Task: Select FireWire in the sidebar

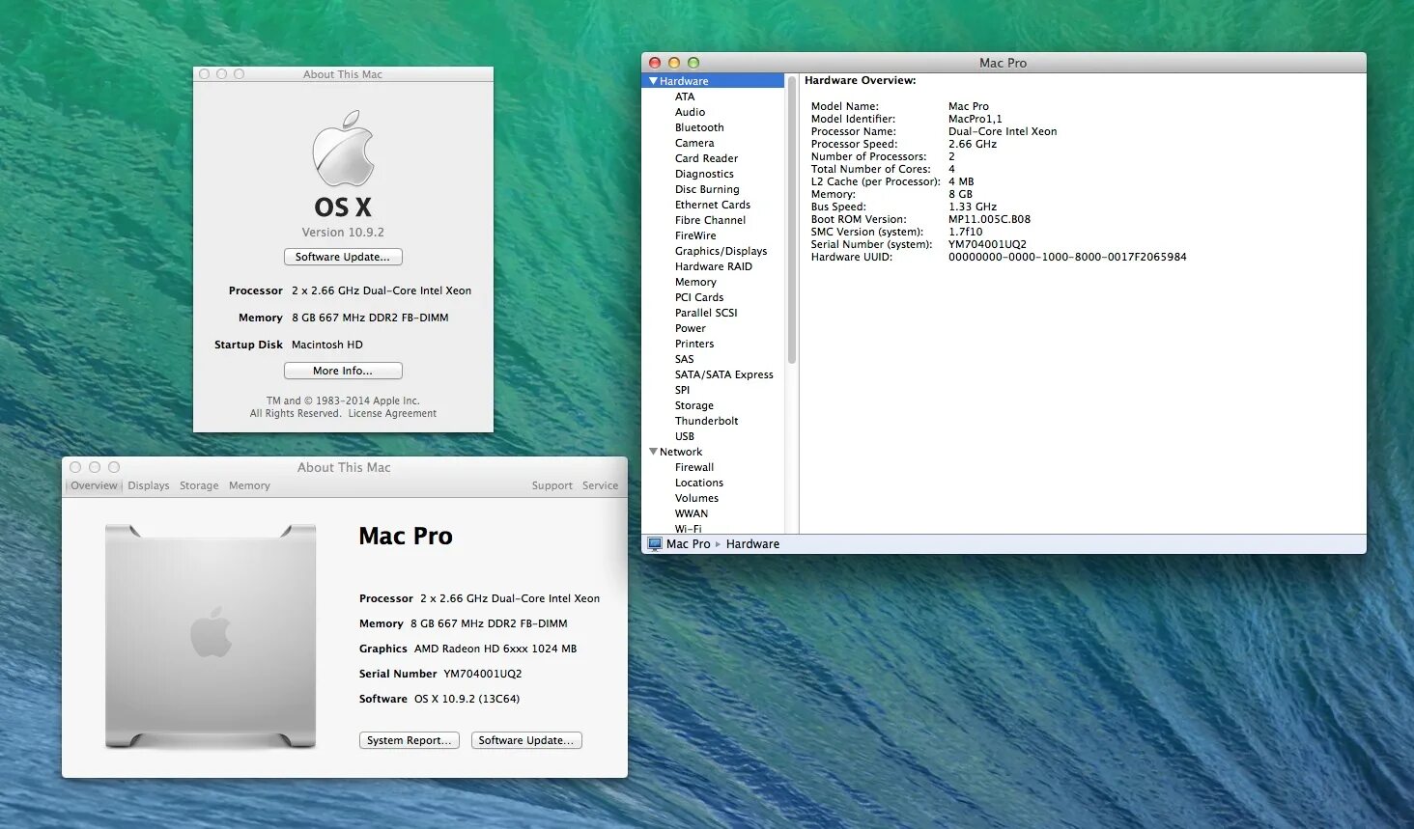Action: click(695, 235)
